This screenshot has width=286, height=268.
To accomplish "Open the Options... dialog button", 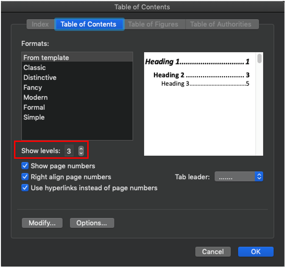I will (92, 223).
